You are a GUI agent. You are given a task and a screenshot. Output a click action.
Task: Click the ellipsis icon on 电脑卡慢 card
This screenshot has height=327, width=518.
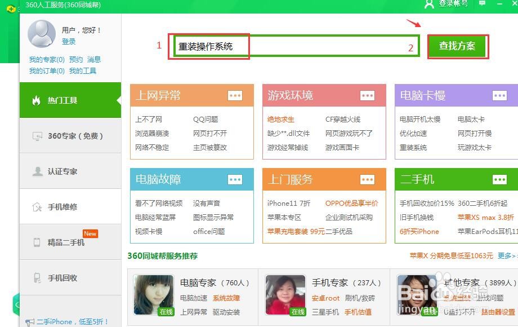(498, 95)
